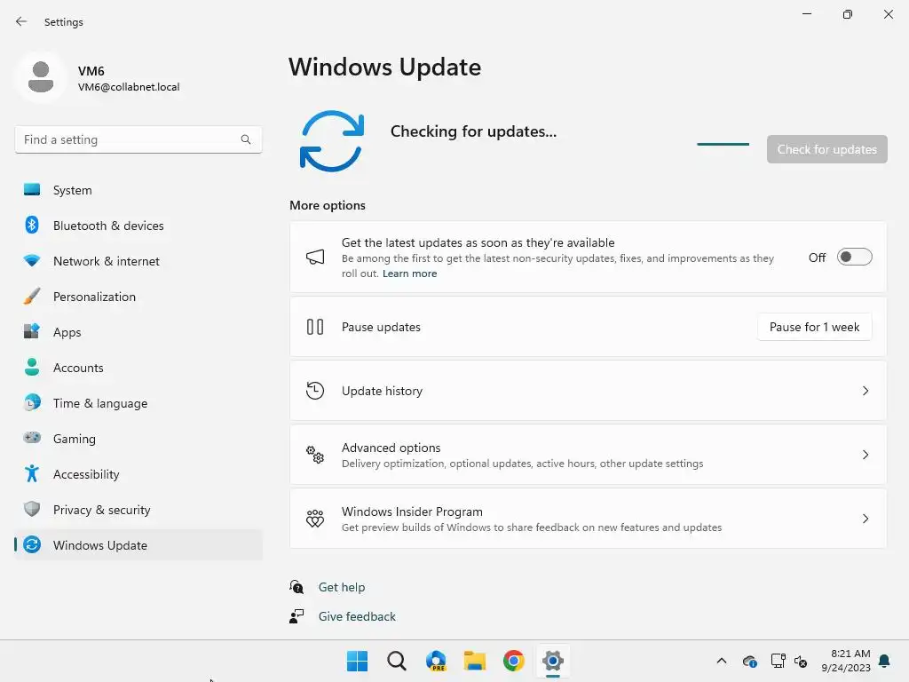Expand Advanced options chevron
The image size is (909, 682).
click(866, 455)
